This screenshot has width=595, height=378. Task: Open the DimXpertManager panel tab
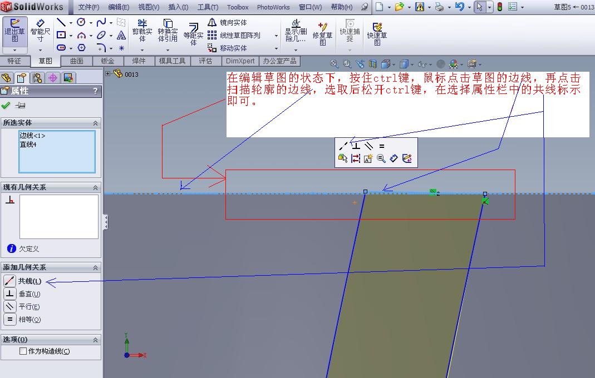pos(53,78)
